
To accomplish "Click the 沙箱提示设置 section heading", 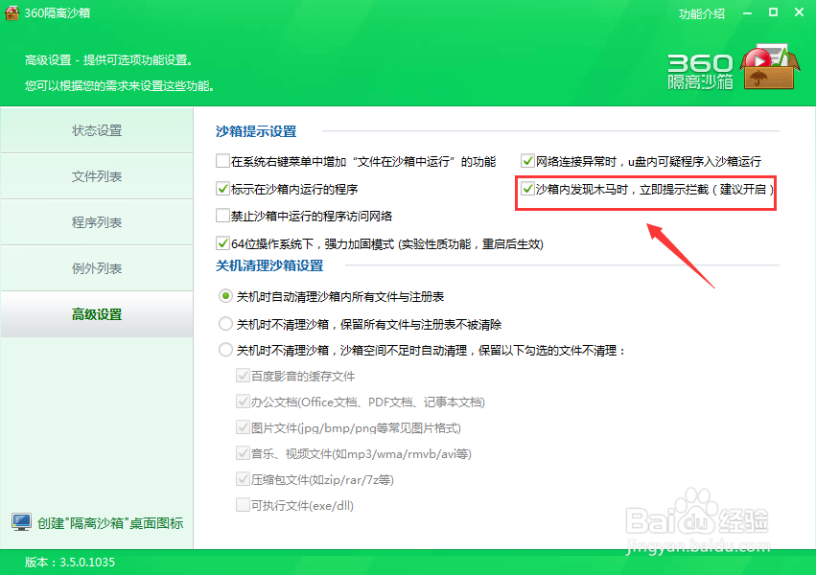I will pyautogui.click(x=256, y=131).
